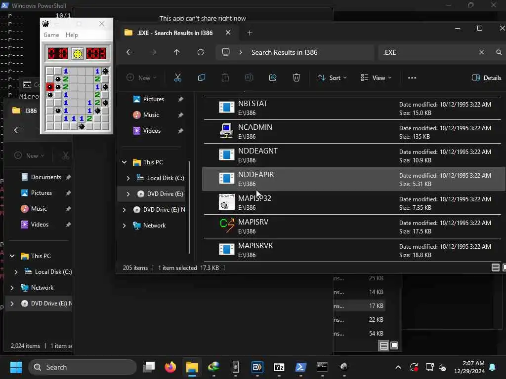Select the NDDEAGNT file
Screen dimensions: 506x379
(x=354, y=155)
